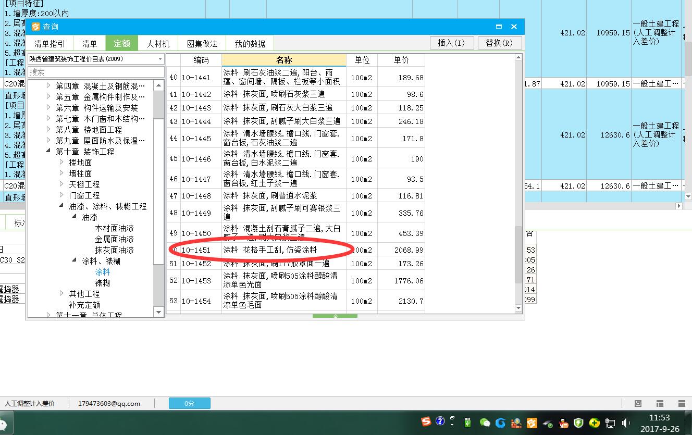Click the rightmost panel layout status bar icon
This screenshot has width=692, height=435.
[682, 403]
